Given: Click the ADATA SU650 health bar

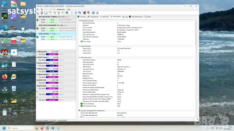Looking at the screenshot, I should coord(52,37).
